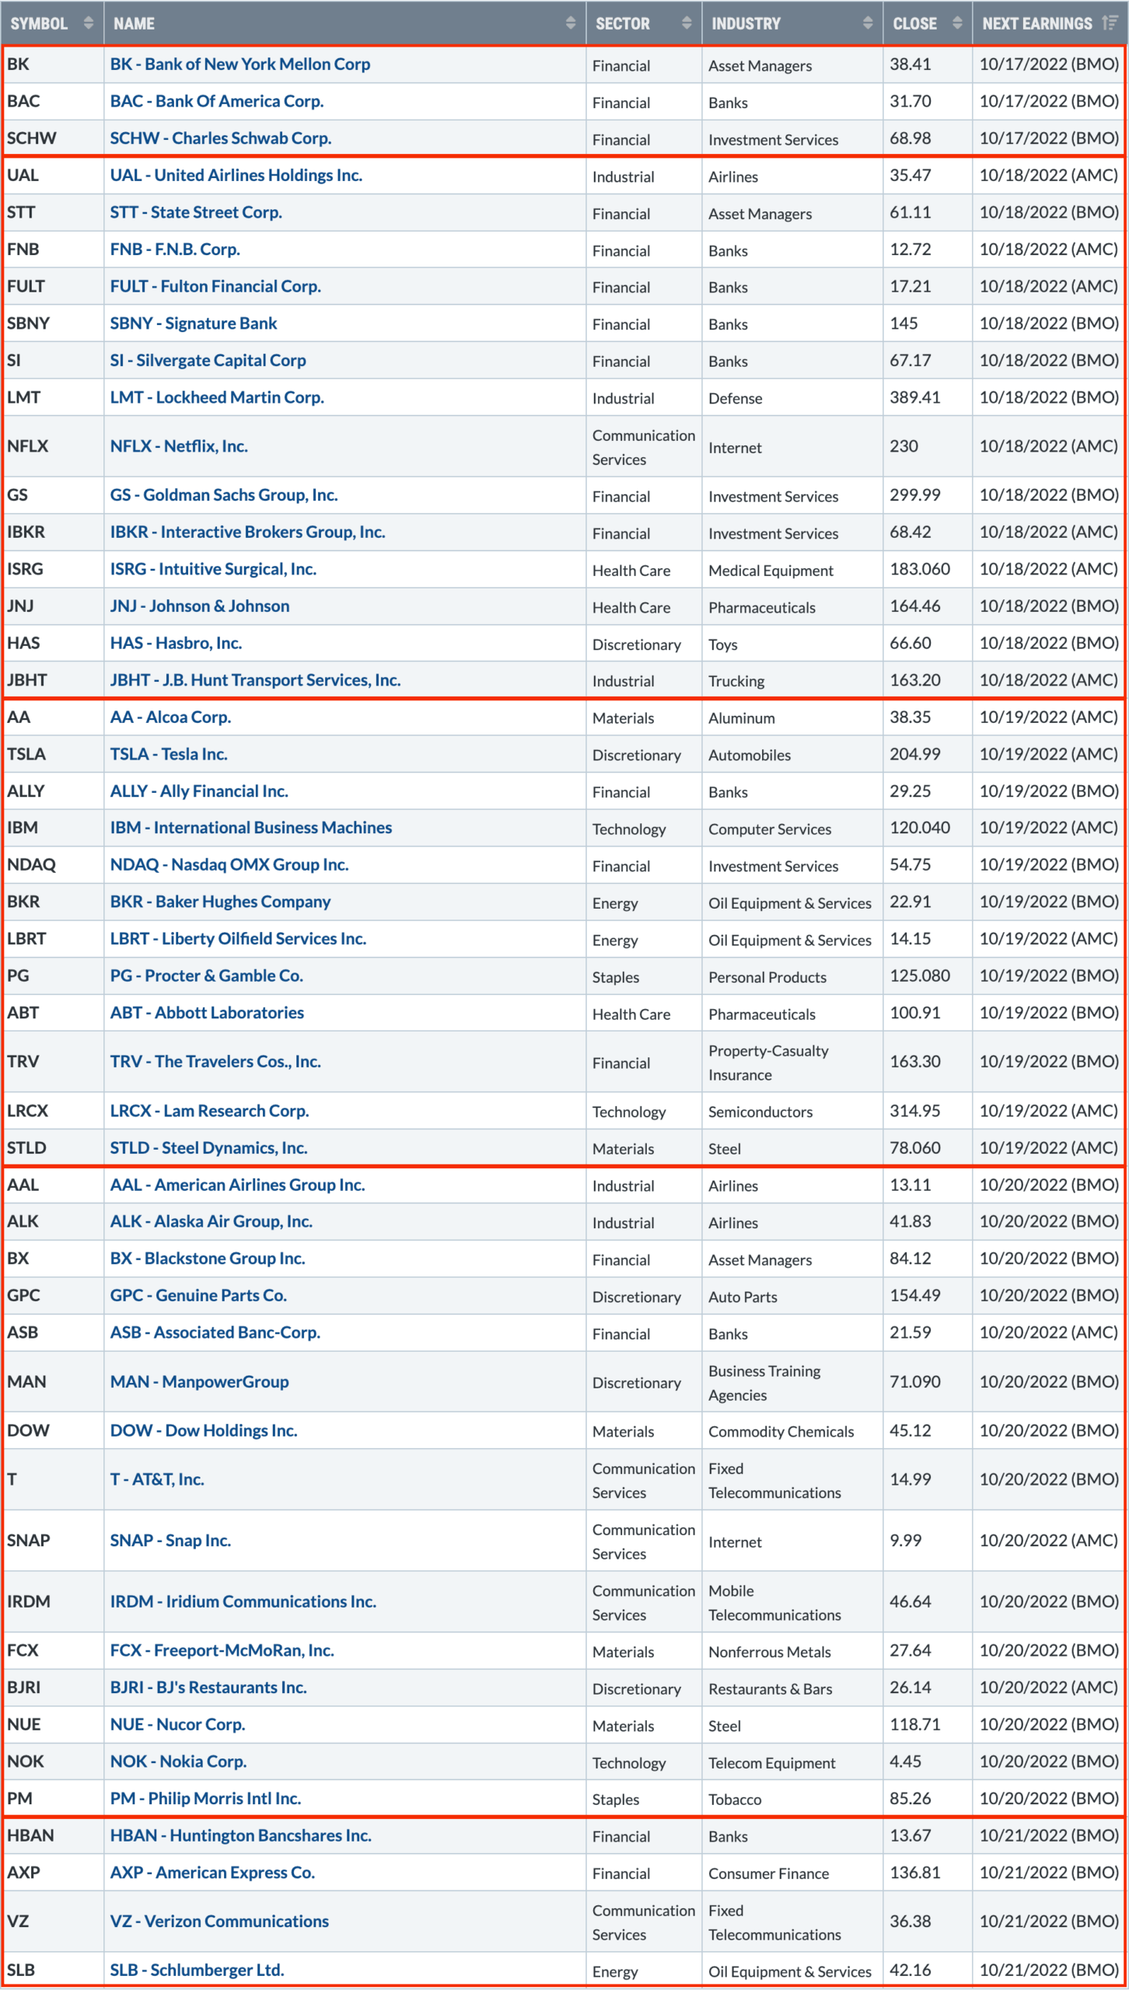Open IBKR - Interactive Brokers Group link
Image resolution: width=1129 pixels, height=1990 pixels.
pyautogui.click(x=248, y=532)
